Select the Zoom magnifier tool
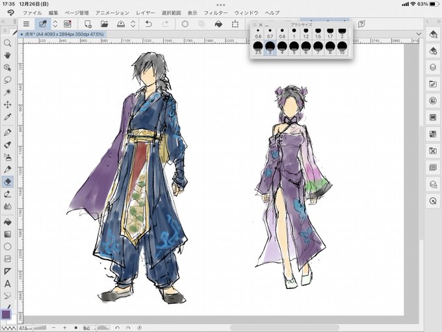This screenshot has width=442, height=332. [x=8, y=43]
